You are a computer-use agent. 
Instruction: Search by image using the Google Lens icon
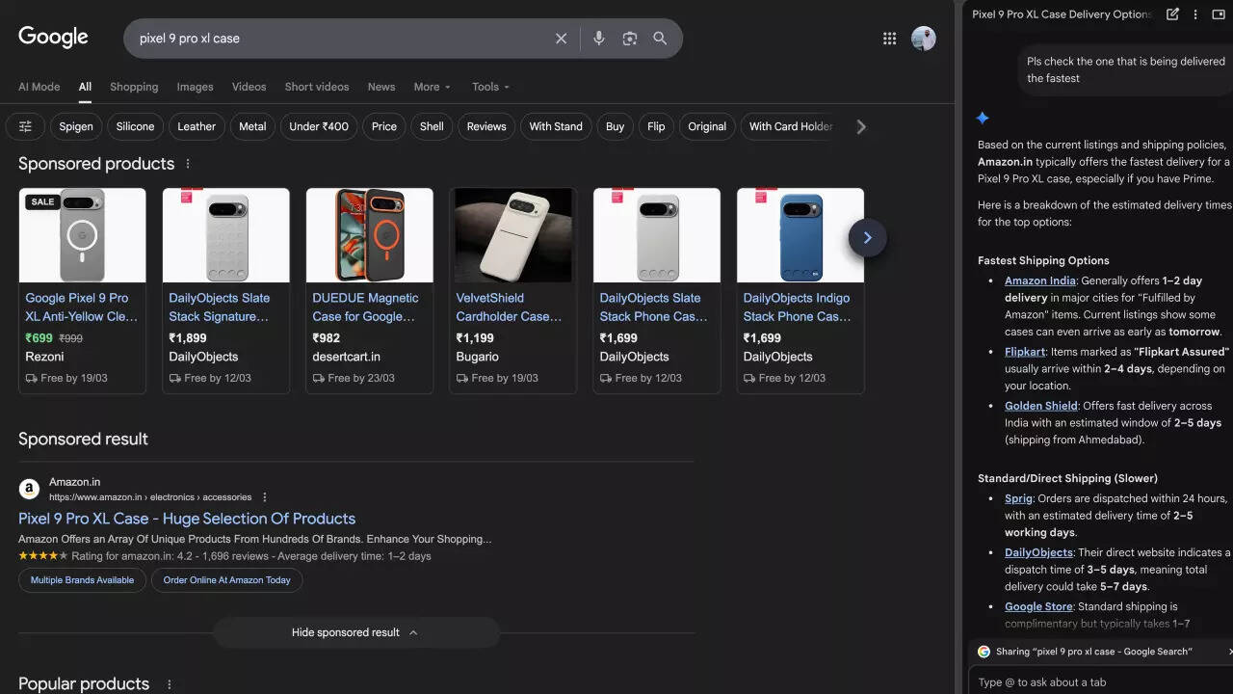[x=629, y=38]
